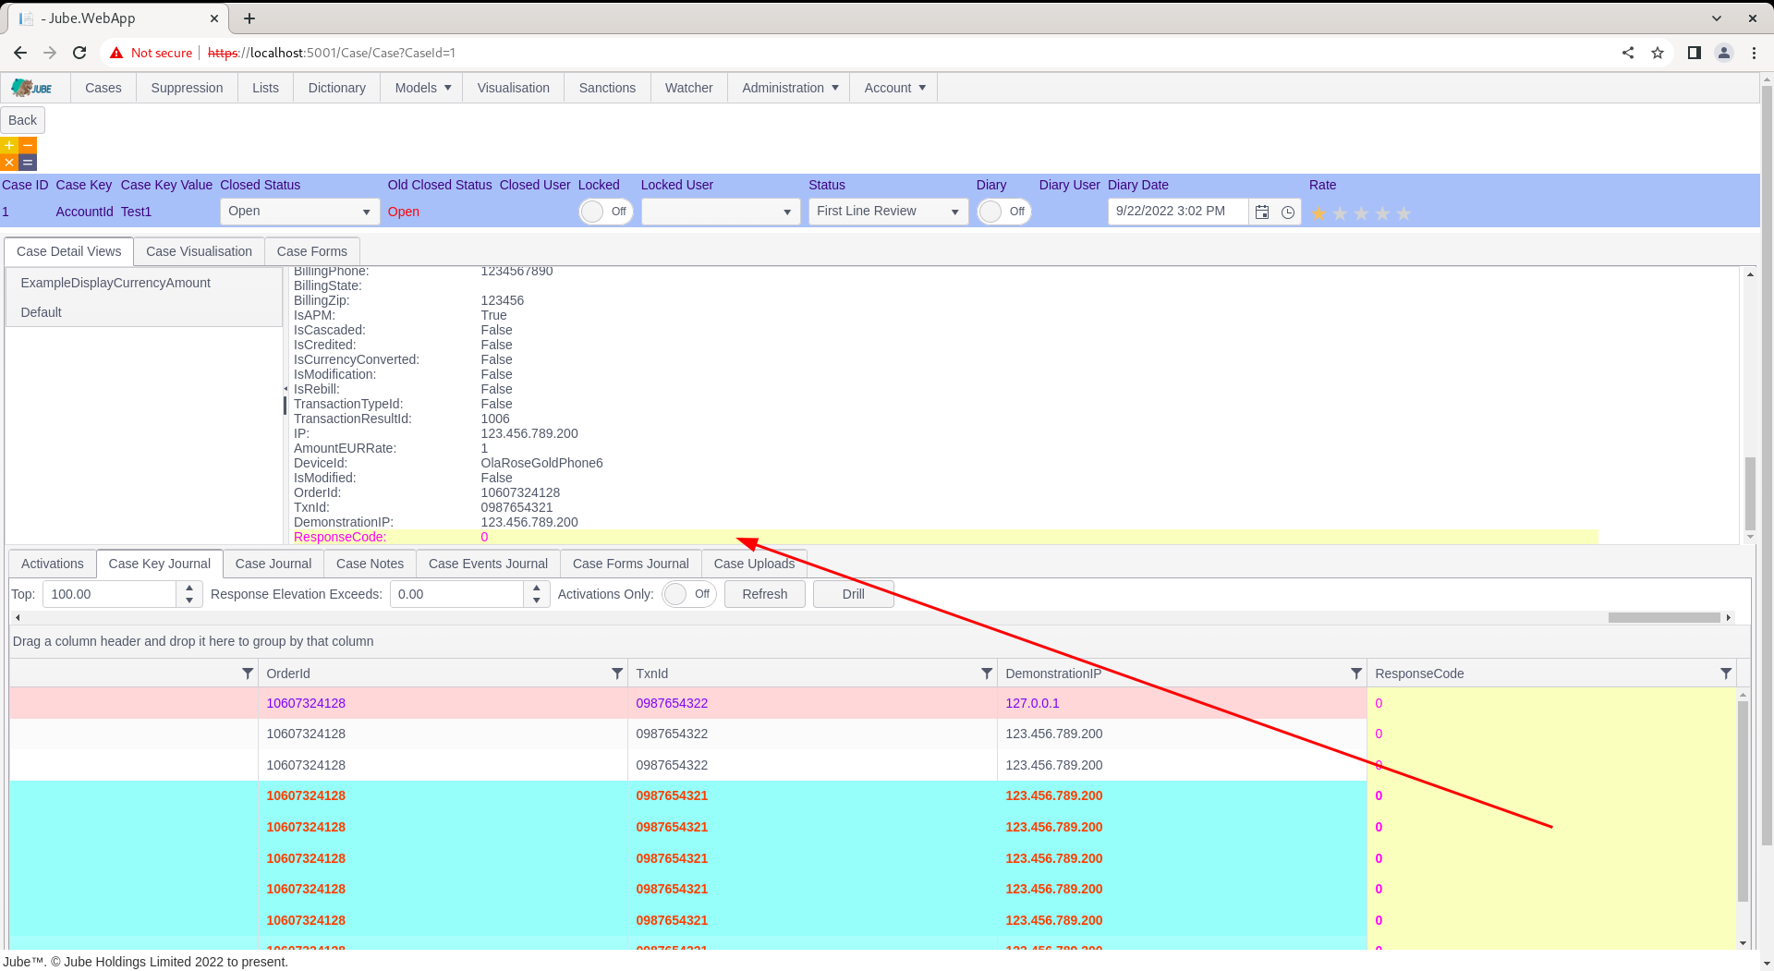Screen dimensions: 1774x971
Task: Toggle the Diary switch
Action: 1003,212
